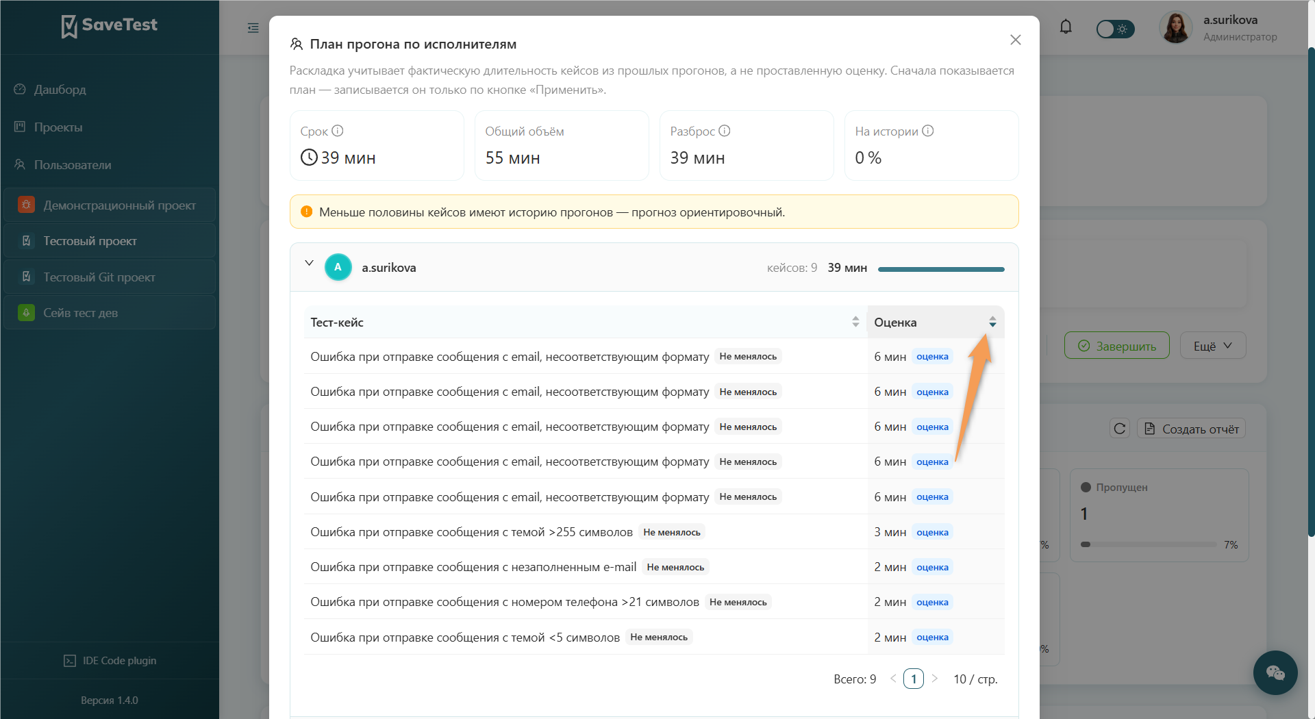Open the notifications bell
This screenshot has height=719, width=1315.
tap(1066, 27)
